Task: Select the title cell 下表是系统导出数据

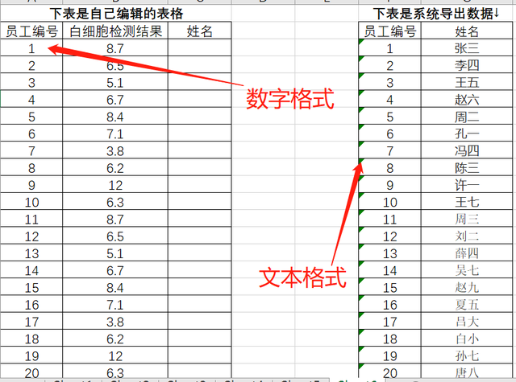Action: tap(435, 14)
